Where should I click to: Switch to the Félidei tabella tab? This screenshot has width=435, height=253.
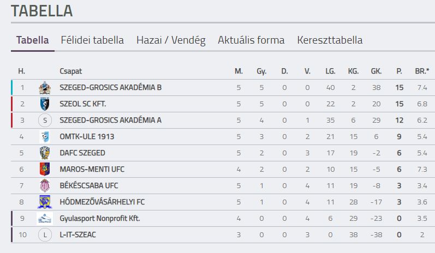point(92,40)
